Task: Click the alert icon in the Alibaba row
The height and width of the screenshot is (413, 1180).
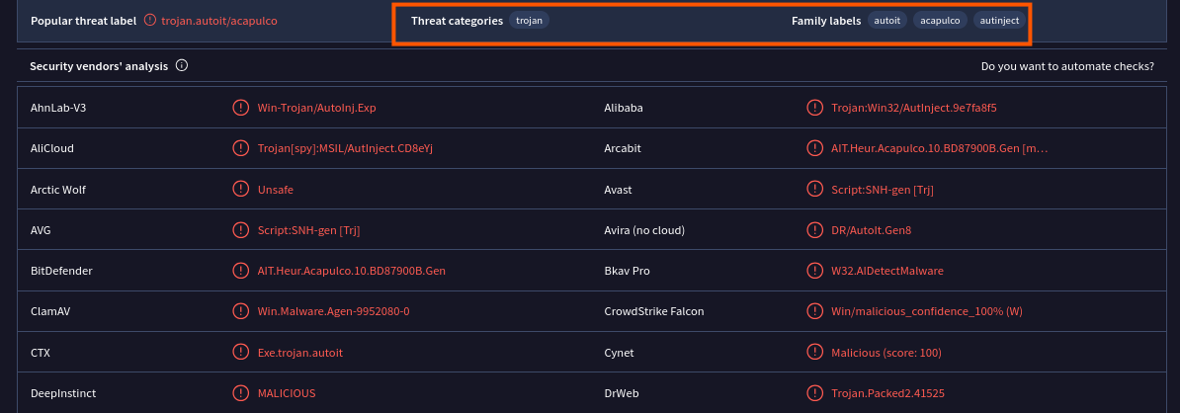Action: click(814, 108)
